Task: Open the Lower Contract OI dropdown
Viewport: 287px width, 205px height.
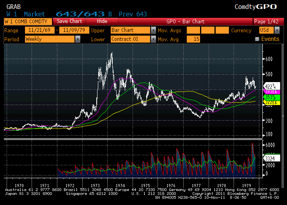Action: coord(153,39)
